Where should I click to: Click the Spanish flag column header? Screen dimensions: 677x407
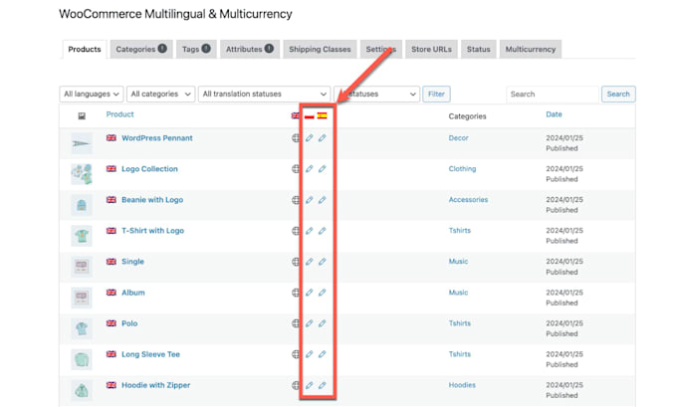pyautogui.click(x=323, y=115)
